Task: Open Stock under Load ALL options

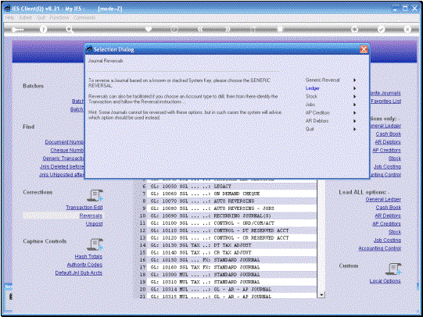Action: pyautogui.click(x=395, y=232)
